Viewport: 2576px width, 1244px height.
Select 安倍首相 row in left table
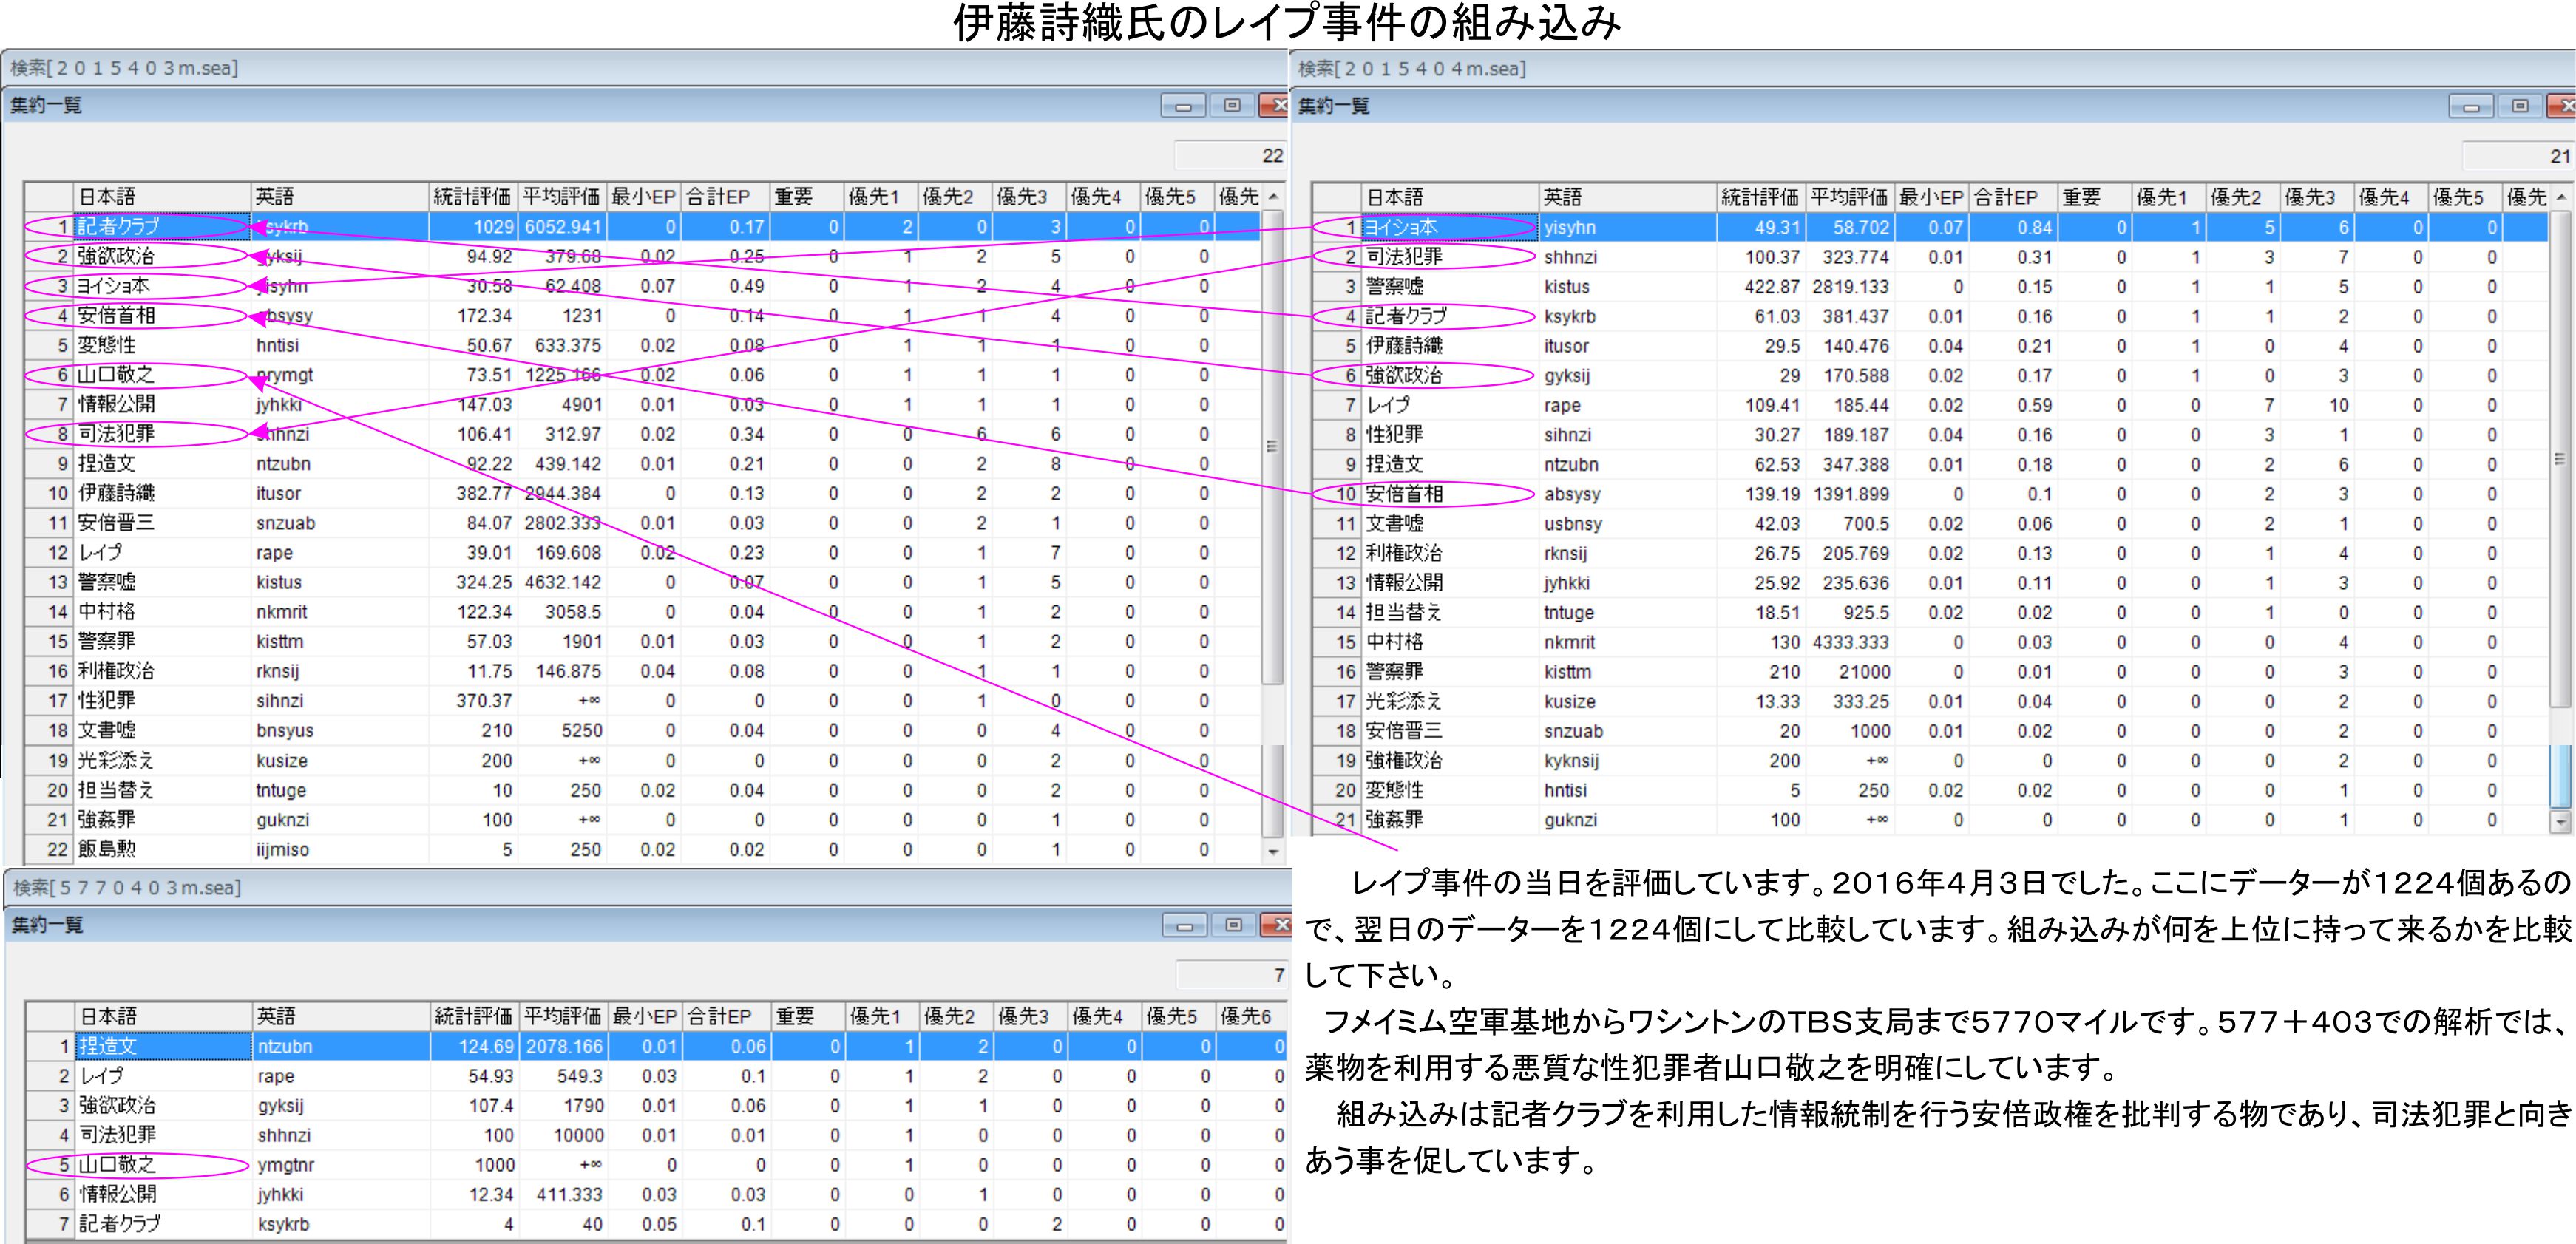click(117, 316)
